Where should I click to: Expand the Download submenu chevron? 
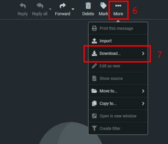coord(143,54)
